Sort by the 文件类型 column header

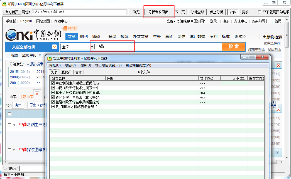click(x=209, y=78)
